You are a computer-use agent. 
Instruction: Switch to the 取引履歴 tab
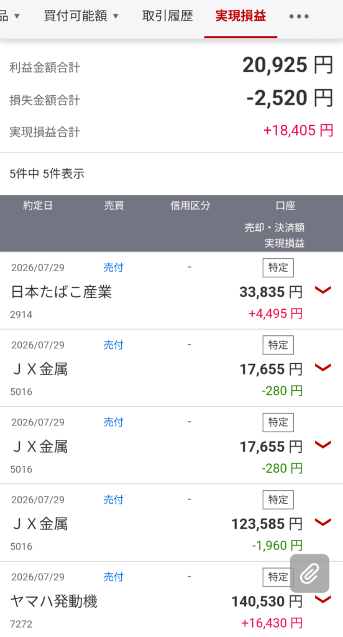(x=168, y=16)
